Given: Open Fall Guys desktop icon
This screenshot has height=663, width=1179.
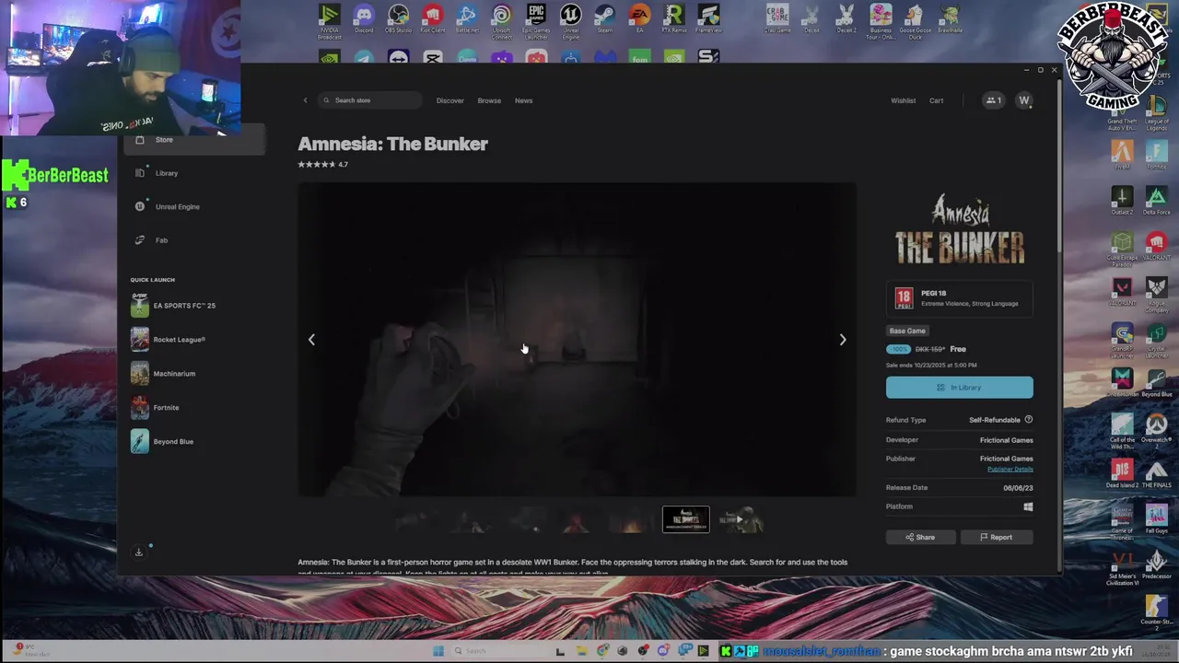Looking at the screenshot, I should pyautogui.click(x=1156, y=519).
